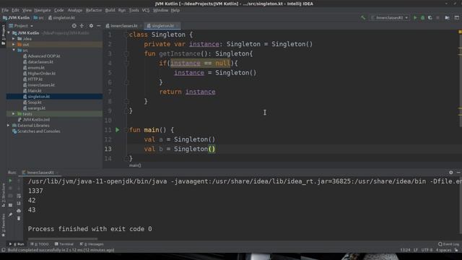462x260 pixels.
Task: Collapse the JVM Kotlin root node
Action: pyautogui.click(x=9, y=33)
